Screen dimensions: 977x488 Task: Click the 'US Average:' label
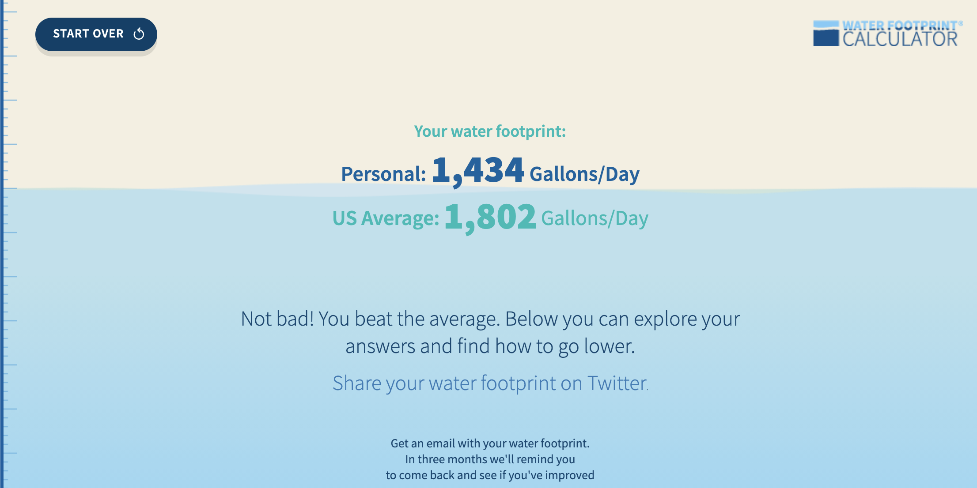tap(386, 218)
